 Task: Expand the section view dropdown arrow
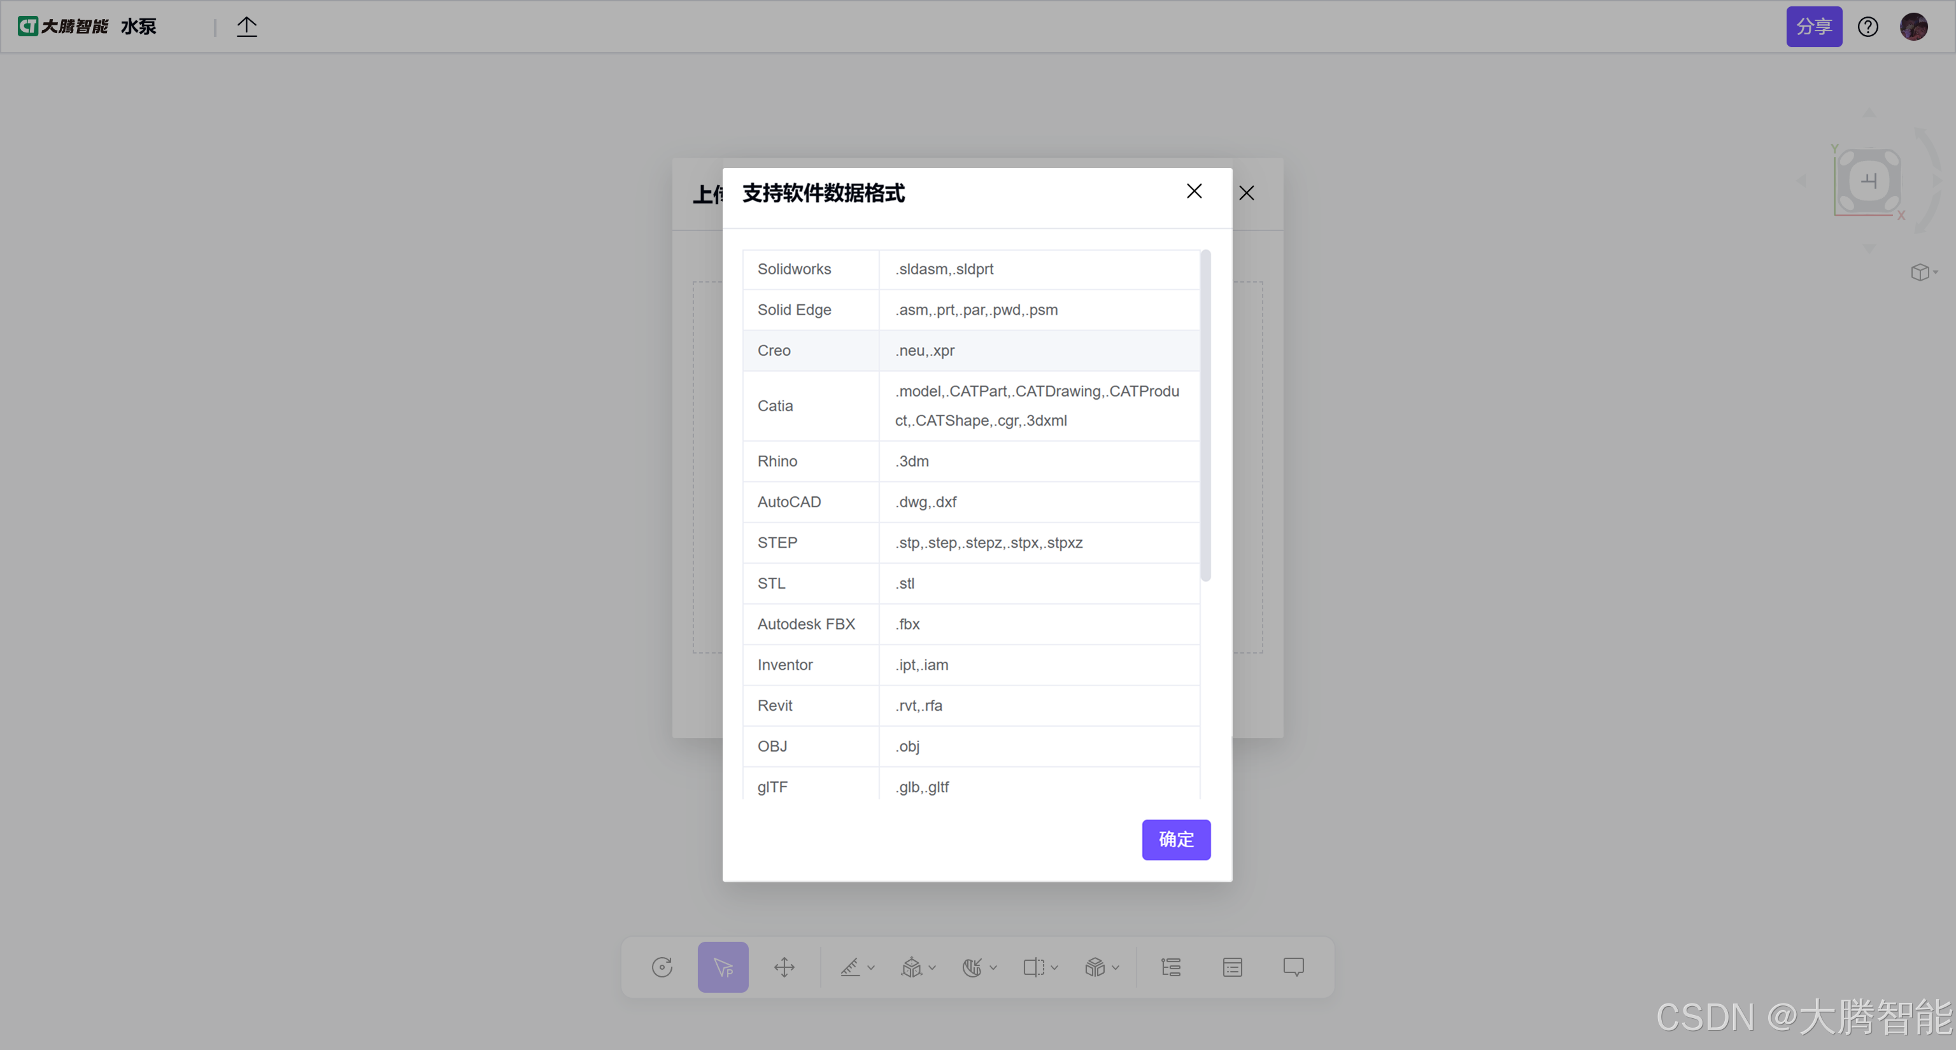[x=1054, y=967]
